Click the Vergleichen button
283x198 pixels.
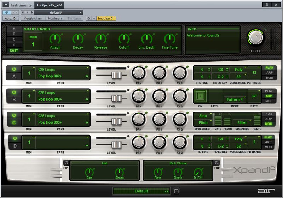33,18
